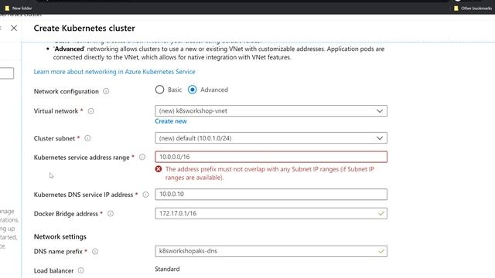Click the DNS name prefix field

coord(271,251)
